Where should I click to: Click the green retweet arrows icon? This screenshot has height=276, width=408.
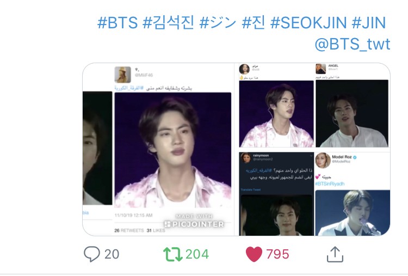click(x=173, y=254)
